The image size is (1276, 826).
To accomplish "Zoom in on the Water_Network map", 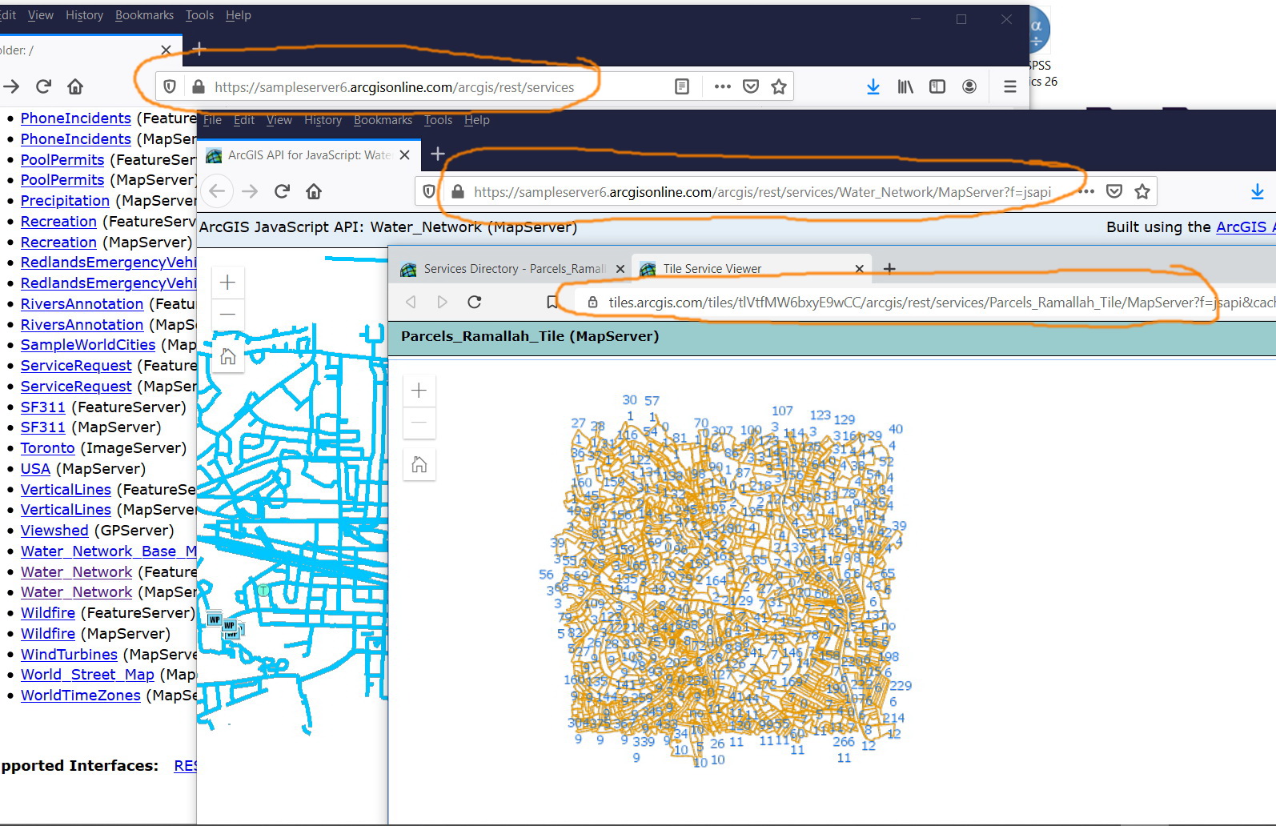I will (227, 283).
